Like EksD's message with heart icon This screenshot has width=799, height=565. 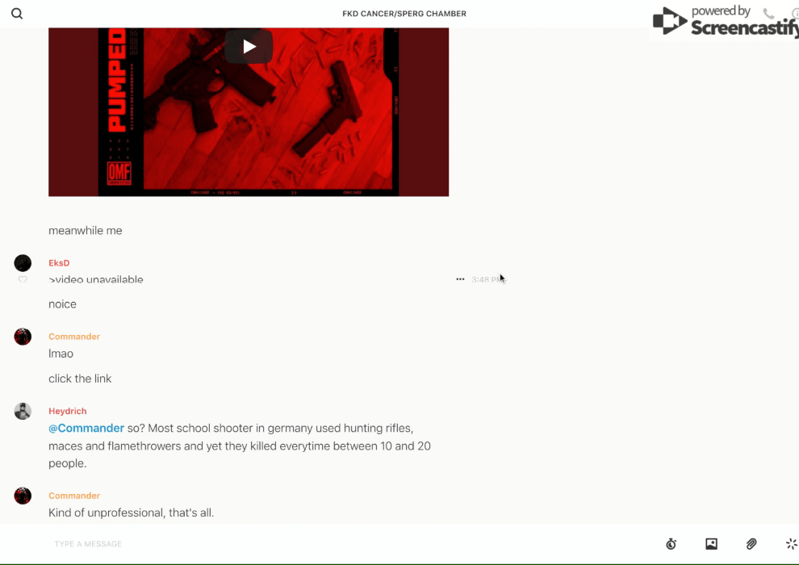pyautogui.click(x=23, y=280)
